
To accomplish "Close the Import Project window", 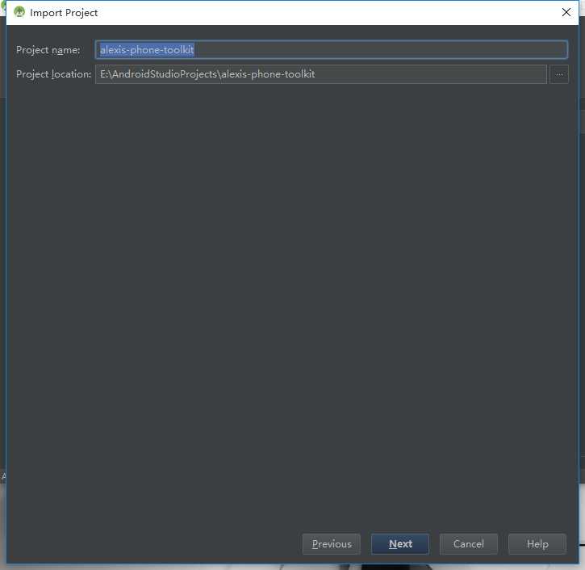I will coord(566,12).
